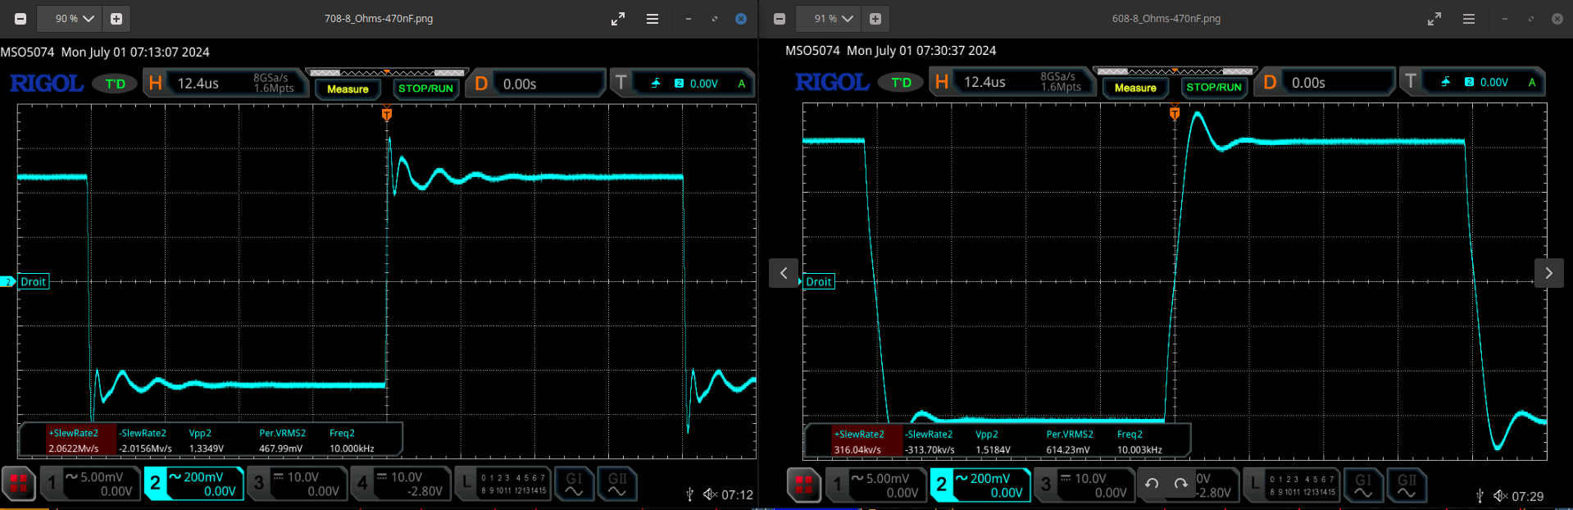Image resolution: width=1573 pixels, height=510 pixels.
Task: Toggle channel 2 200mV in left scope
Action: tap(193, 484)
